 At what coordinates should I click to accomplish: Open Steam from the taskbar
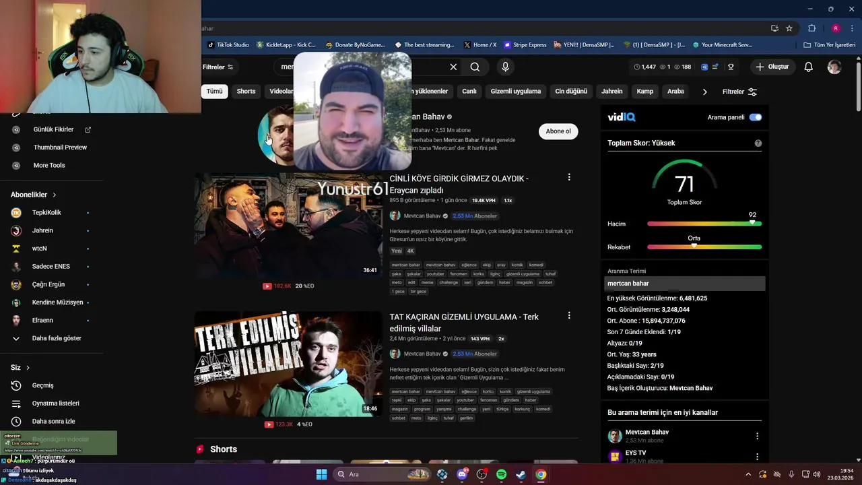[x=521, y=474]
